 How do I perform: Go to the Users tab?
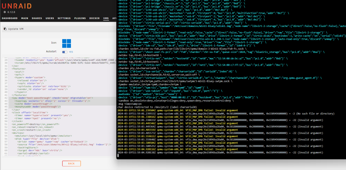[50, 18]
